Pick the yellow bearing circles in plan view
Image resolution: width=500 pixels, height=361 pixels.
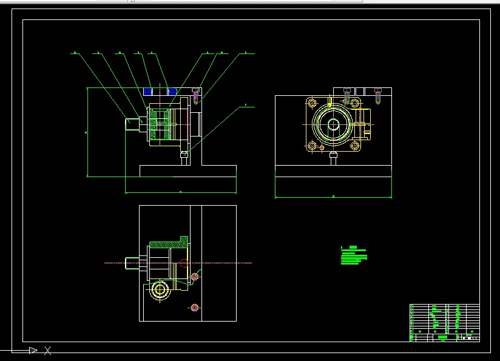[160, 290]
